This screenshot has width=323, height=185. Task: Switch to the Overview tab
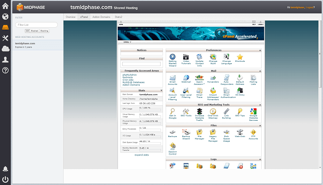[71, 17]
